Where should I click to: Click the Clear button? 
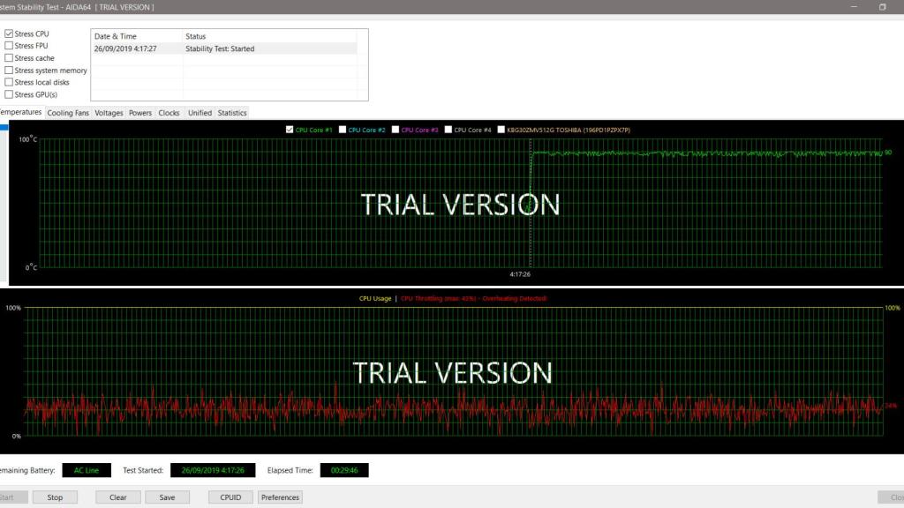point(118,497)
